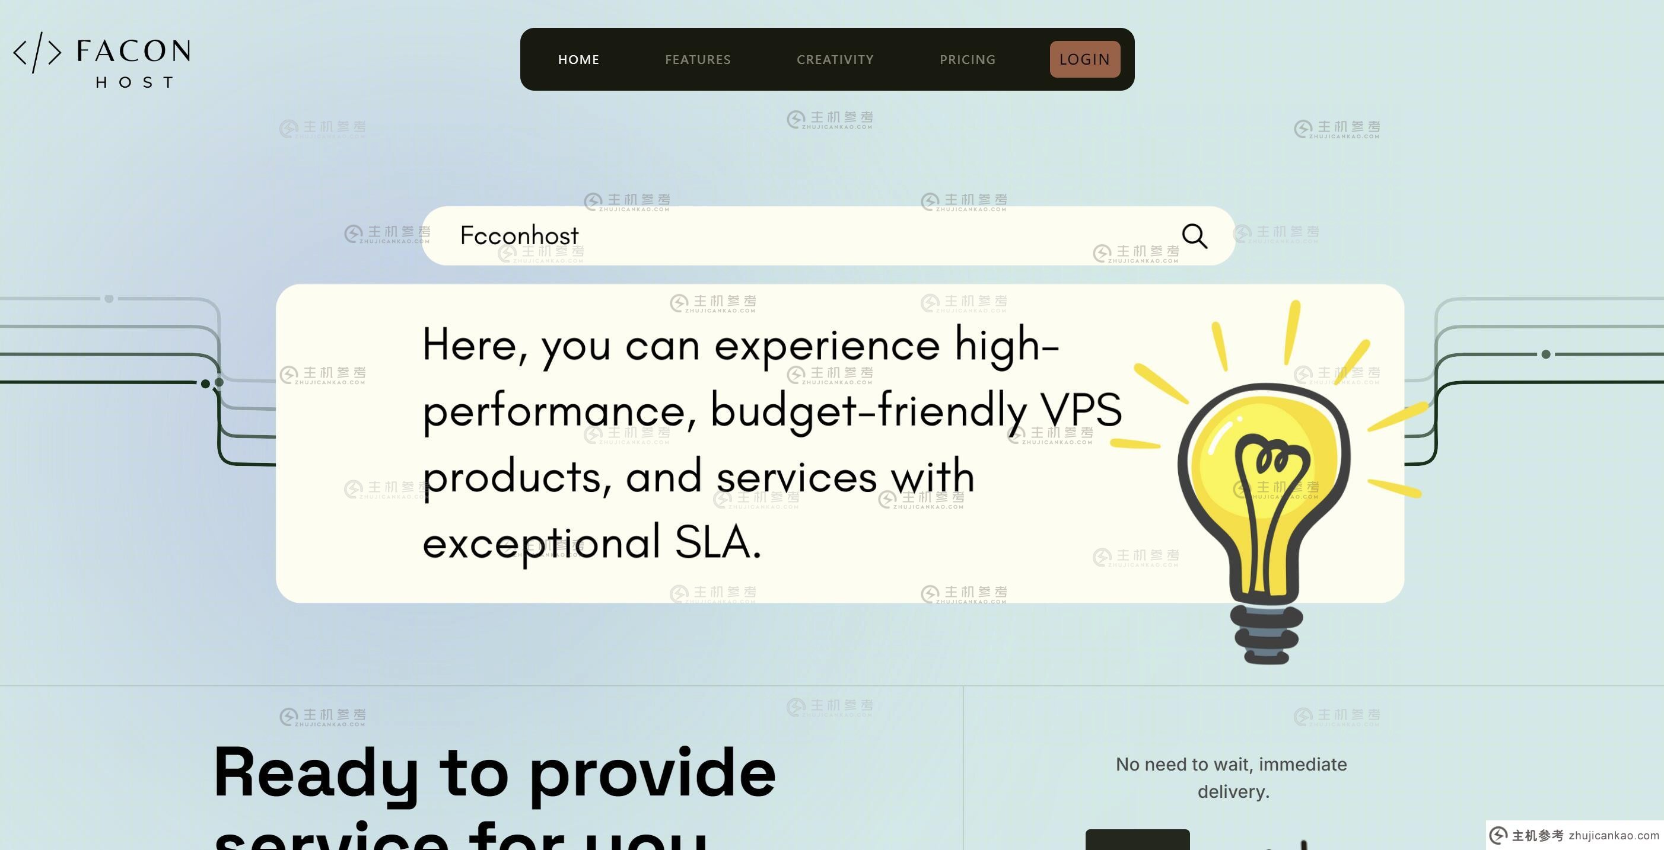The width and height of the screenshot is (1664, 850).
Task: Toggle the HOME active state
Action: tap(579, 59)
